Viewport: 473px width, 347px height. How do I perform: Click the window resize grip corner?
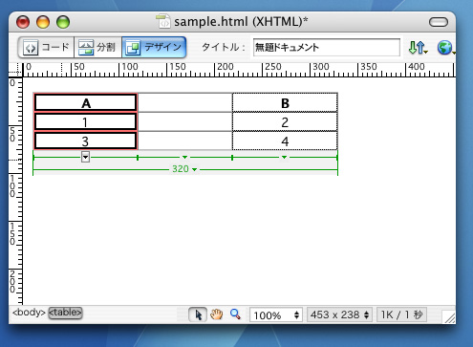pos(449,317)
